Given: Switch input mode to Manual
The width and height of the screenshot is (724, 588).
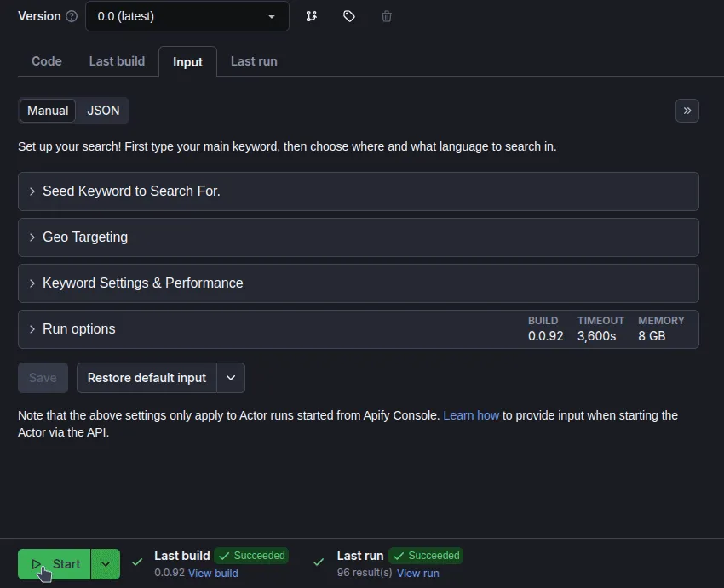Looking at the screenshot, I should click(48, 111).
